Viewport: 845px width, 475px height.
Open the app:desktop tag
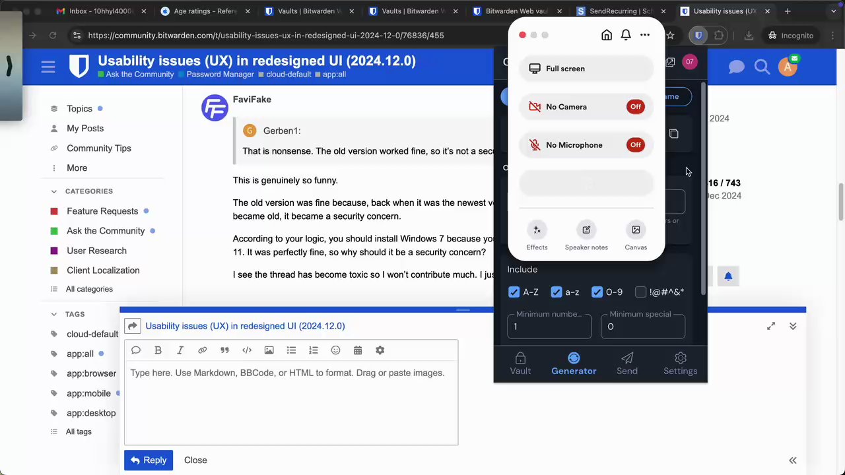(91, 413)
